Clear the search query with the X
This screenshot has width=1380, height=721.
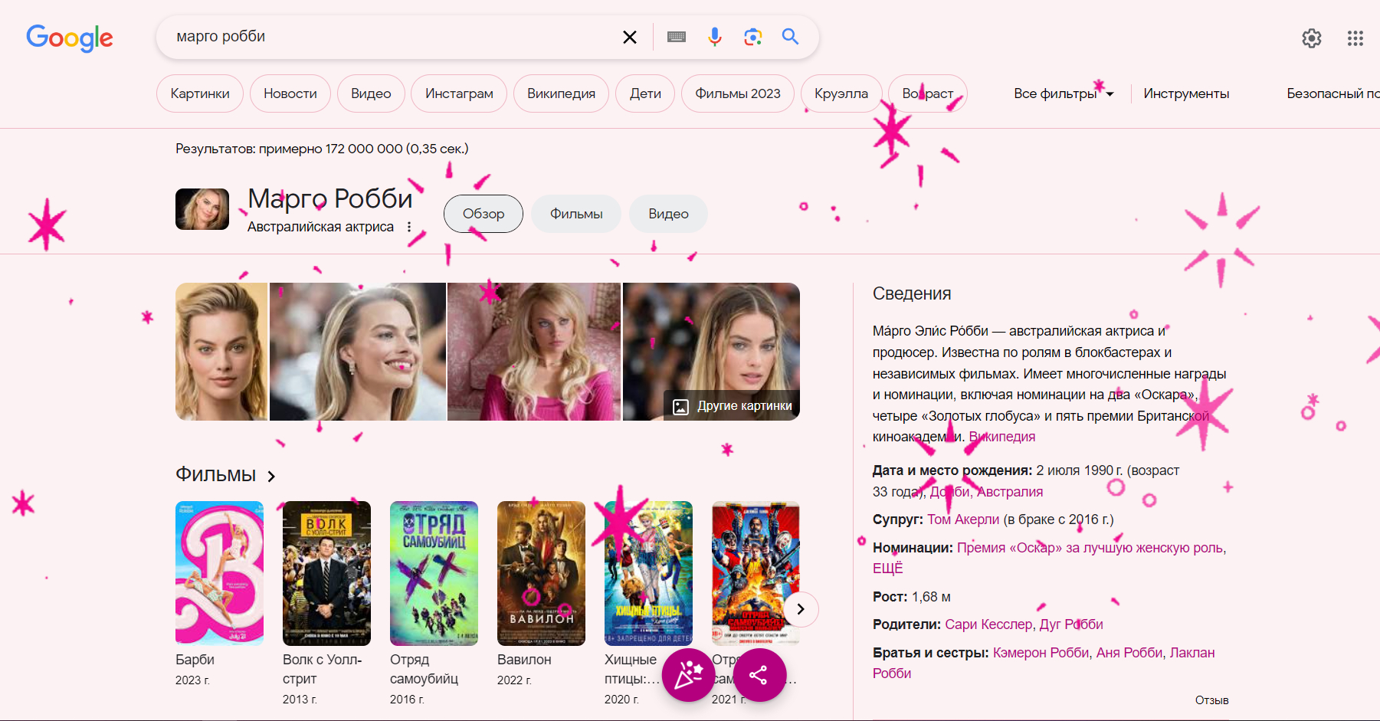tap(630, 36)
